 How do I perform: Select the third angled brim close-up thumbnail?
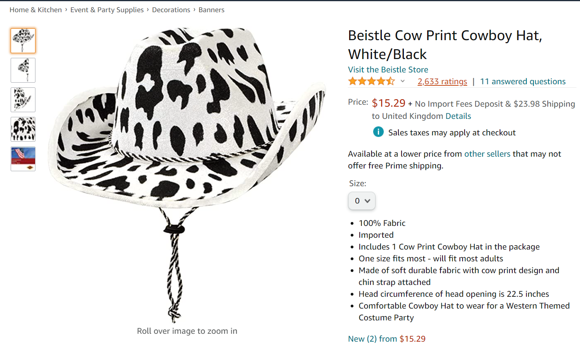23,100
